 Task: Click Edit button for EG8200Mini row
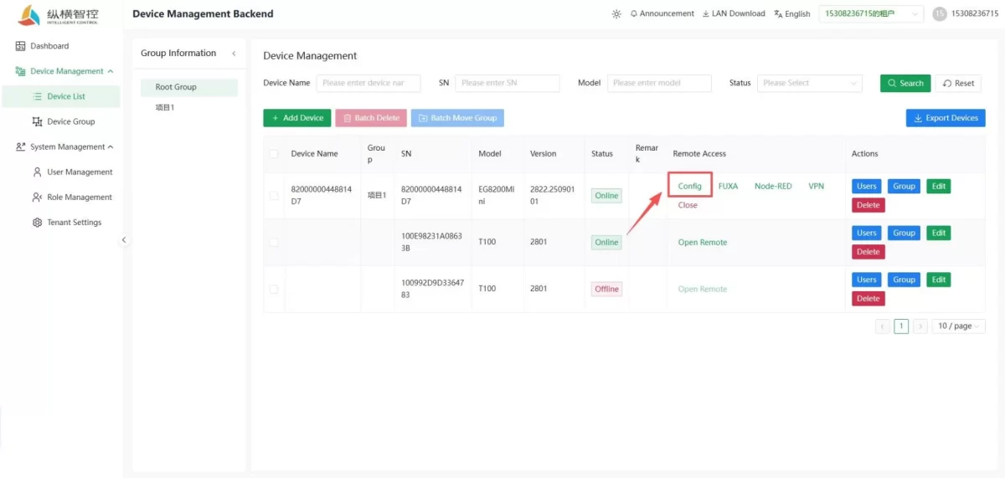point(939,186)
